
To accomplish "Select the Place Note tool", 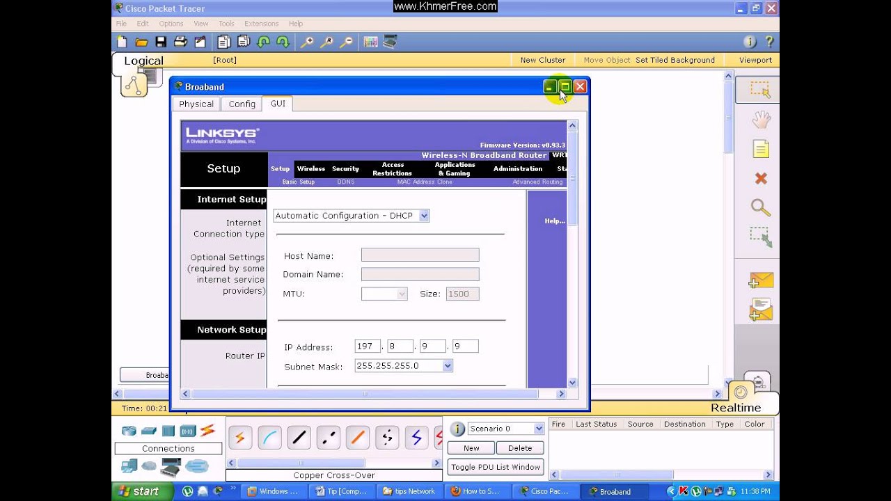I will [x=761, y=149].
